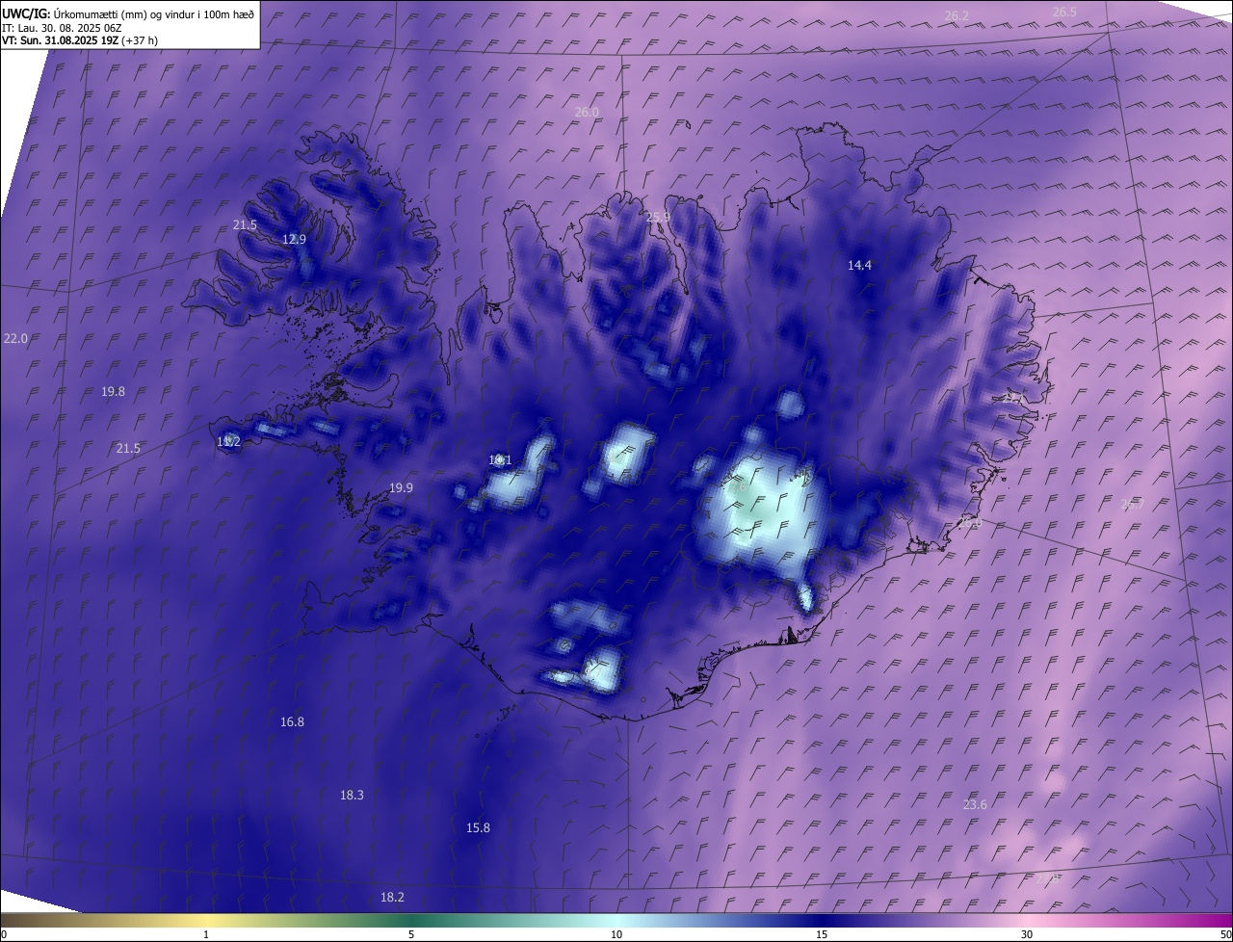Viewport: 1233px width, 942px height.
Task: Click the 15.8 value label
Action: coord(478,828)
